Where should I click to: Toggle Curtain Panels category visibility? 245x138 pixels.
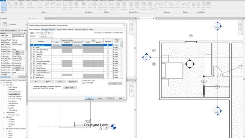(34, 68)
